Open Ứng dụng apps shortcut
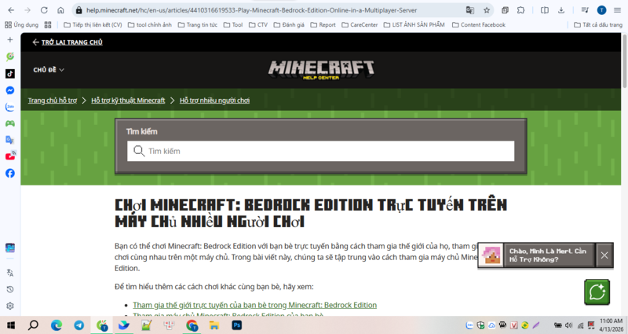The image size is (628, 334). click(22, 25)
